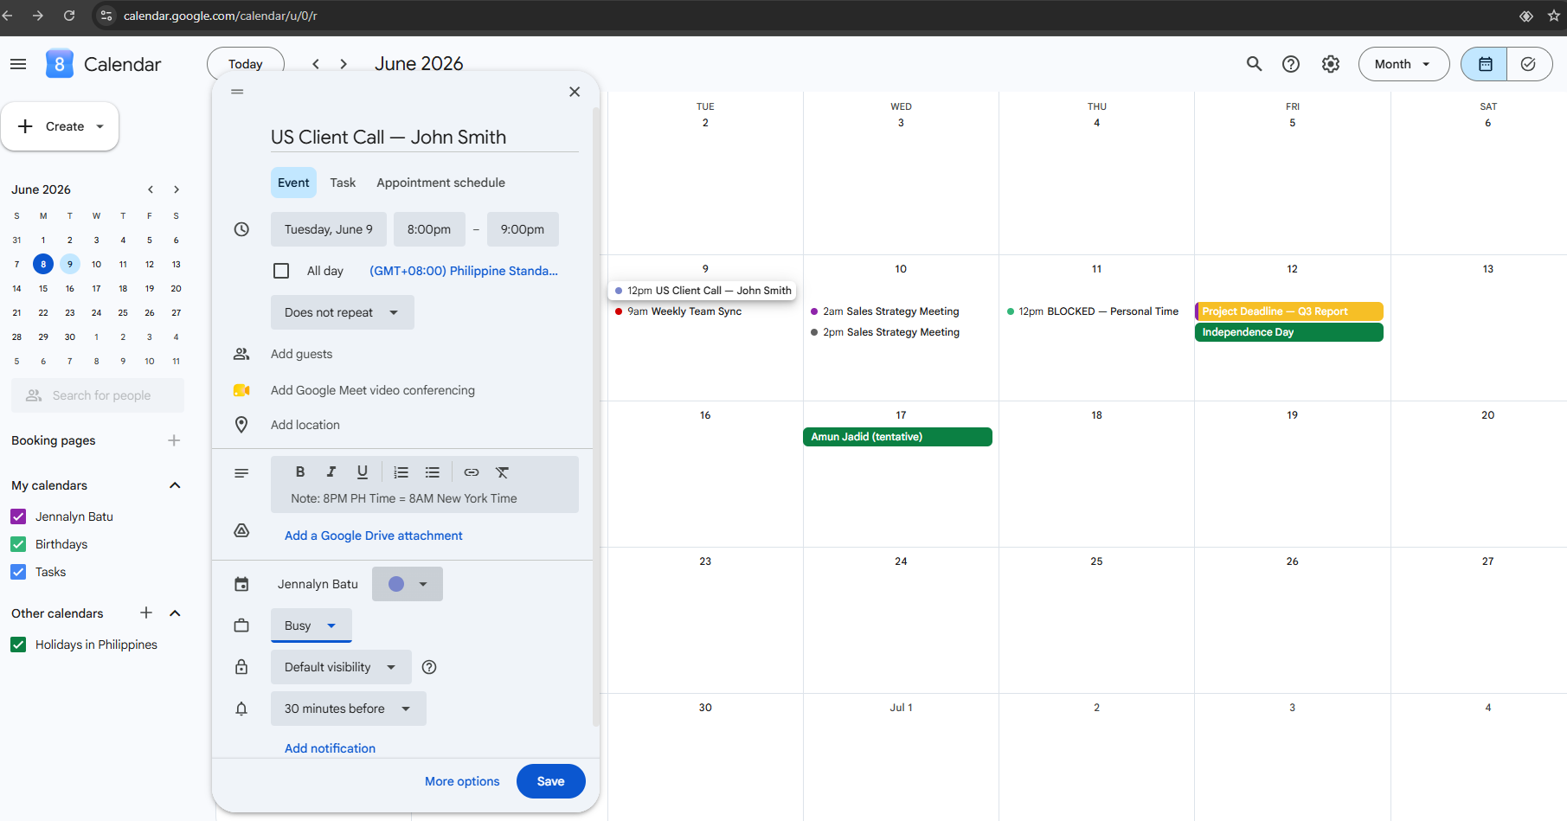Open the settings gear menu

[1331, 64]
